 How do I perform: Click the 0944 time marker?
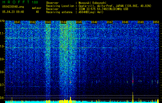pyautogui.click(x=63, y=22)
